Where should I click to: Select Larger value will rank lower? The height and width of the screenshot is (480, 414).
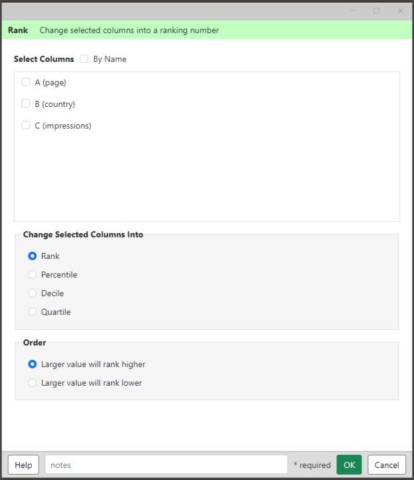[33, 383]
